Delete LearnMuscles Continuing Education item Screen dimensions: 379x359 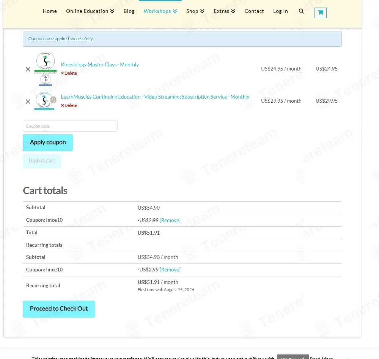tap(69, 105)
